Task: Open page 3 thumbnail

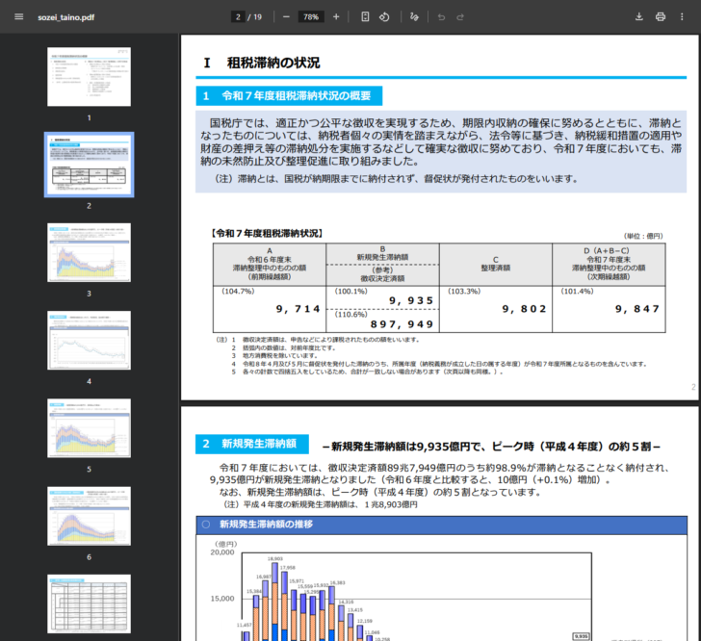Action: click(89, 252)
